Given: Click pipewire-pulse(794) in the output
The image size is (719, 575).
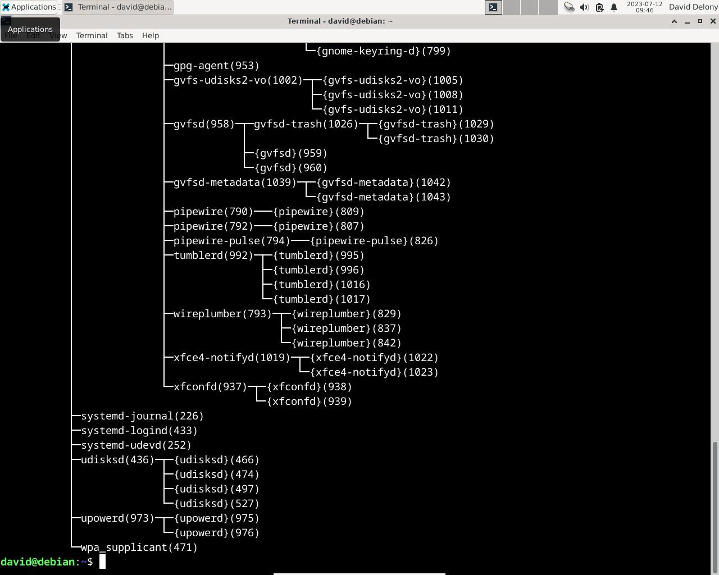Looking at the screenshot, I should 232,241.
